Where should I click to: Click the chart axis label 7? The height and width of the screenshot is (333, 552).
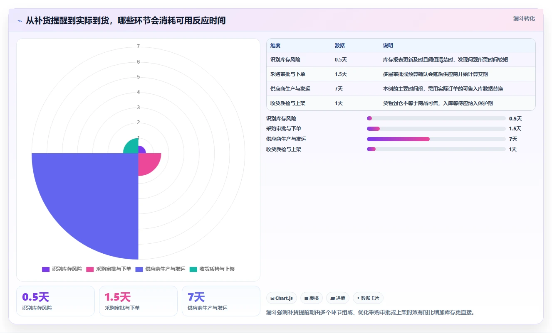point(139,47)
